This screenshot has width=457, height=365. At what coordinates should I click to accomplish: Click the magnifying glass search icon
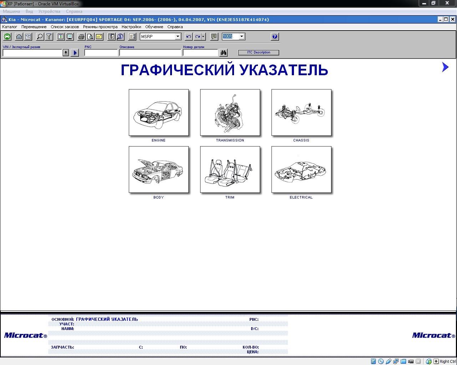[x=40, y=36]
